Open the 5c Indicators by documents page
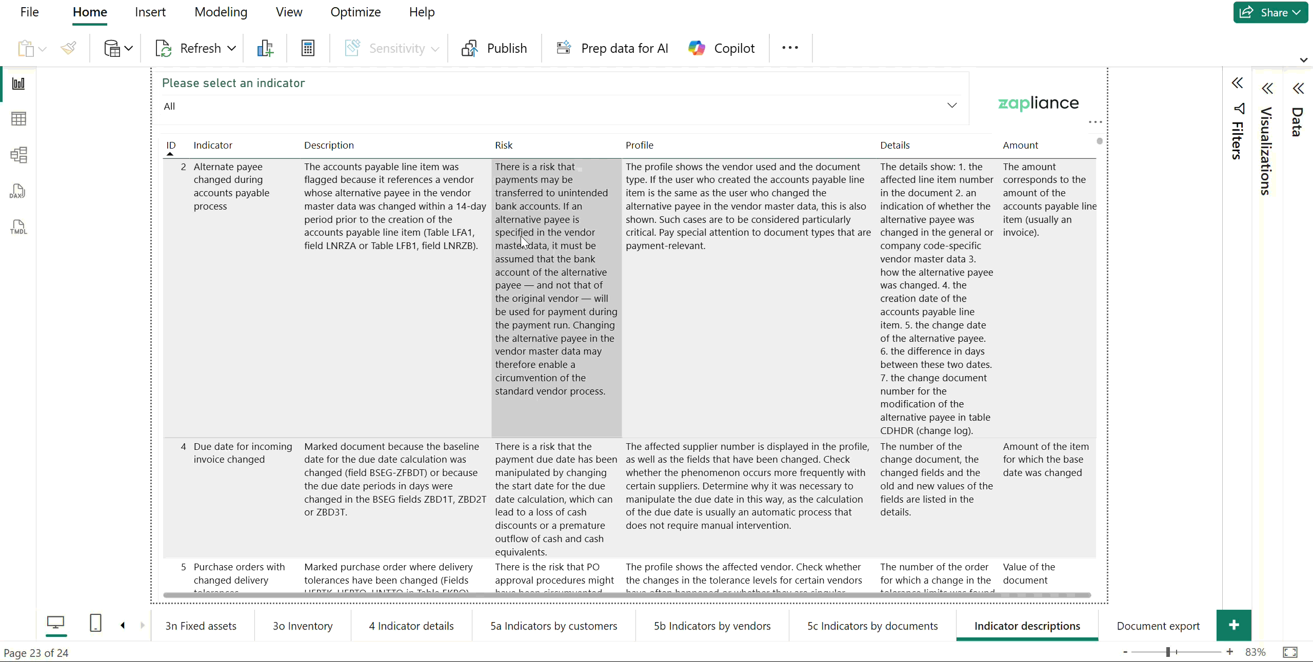Screen dimensions: 1313x662 pos(872,626)
